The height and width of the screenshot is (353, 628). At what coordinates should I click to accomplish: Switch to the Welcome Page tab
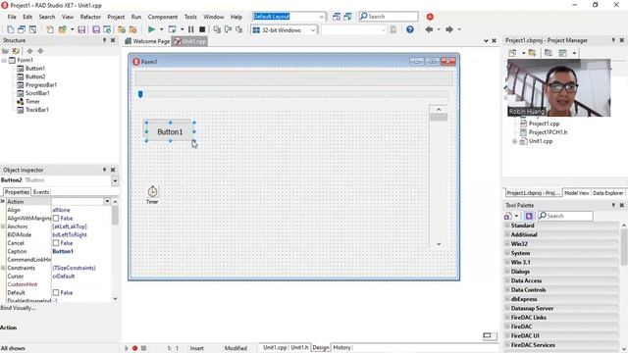click(147, 41)
